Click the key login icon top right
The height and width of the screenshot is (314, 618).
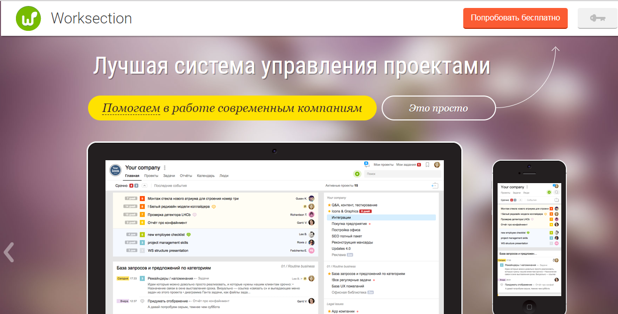point(597,18)
